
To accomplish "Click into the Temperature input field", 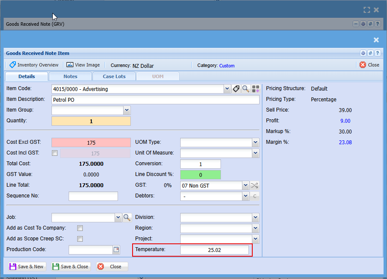I will pos(214,250).
